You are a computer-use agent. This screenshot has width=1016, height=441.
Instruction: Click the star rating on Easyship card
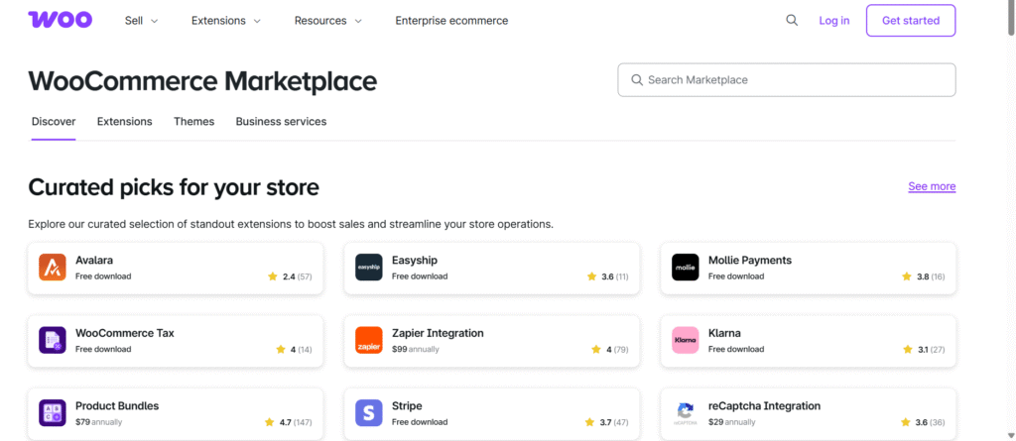pyautogui.click(x=607, y=276)
